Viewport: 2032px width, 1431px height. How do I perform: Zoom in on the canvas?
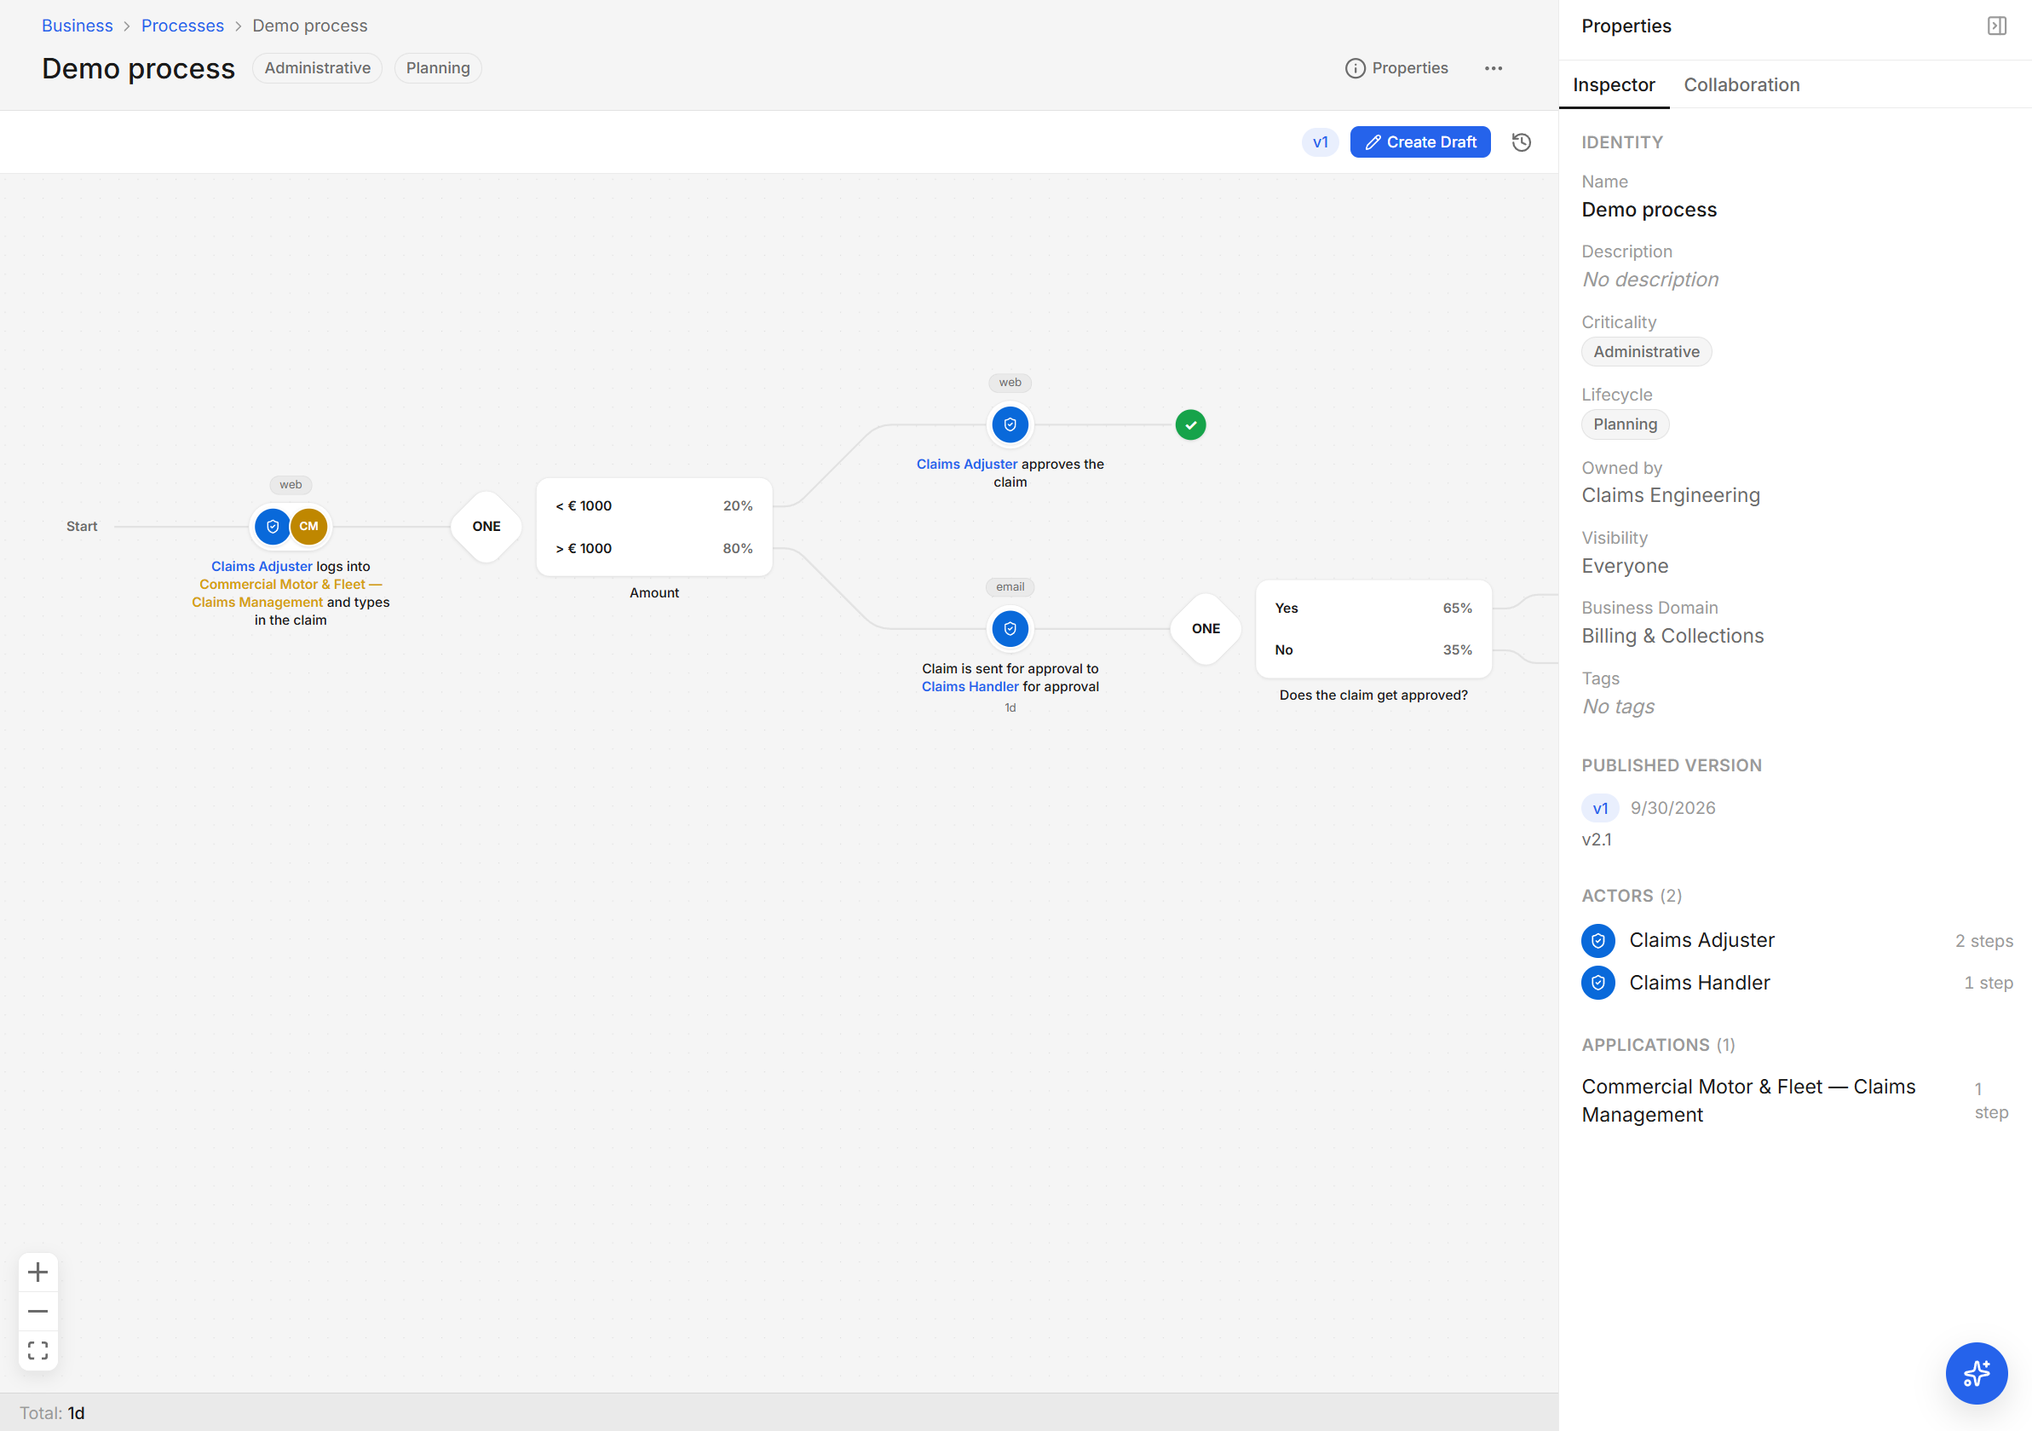[38, 1272]
